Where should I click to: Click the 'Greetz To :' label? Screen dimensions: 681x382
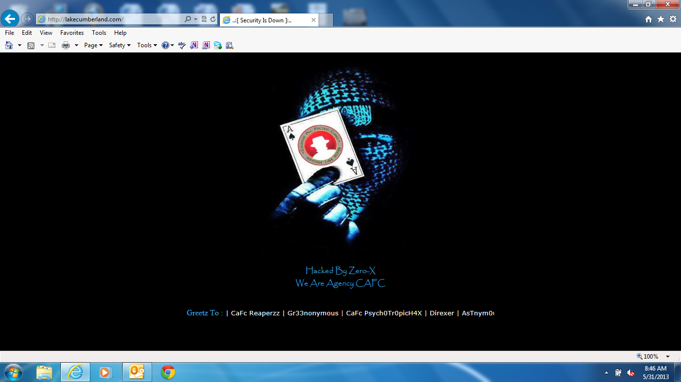tap(204, 313)
